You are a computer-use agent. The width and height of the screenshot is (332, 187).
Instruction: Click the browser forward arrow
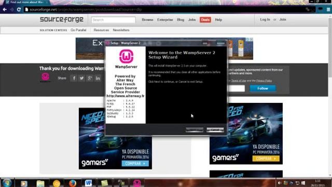click(12, 9)
